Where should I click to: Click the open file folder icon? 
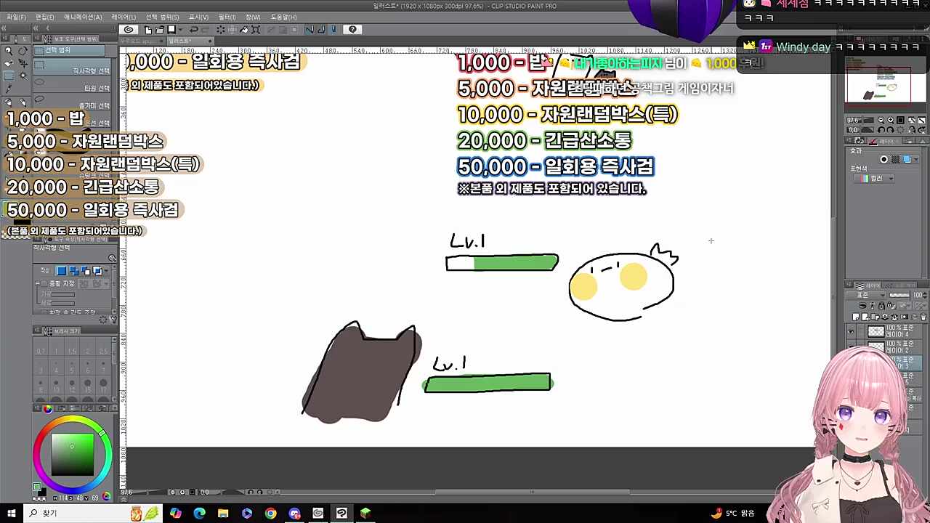point(160,30)
